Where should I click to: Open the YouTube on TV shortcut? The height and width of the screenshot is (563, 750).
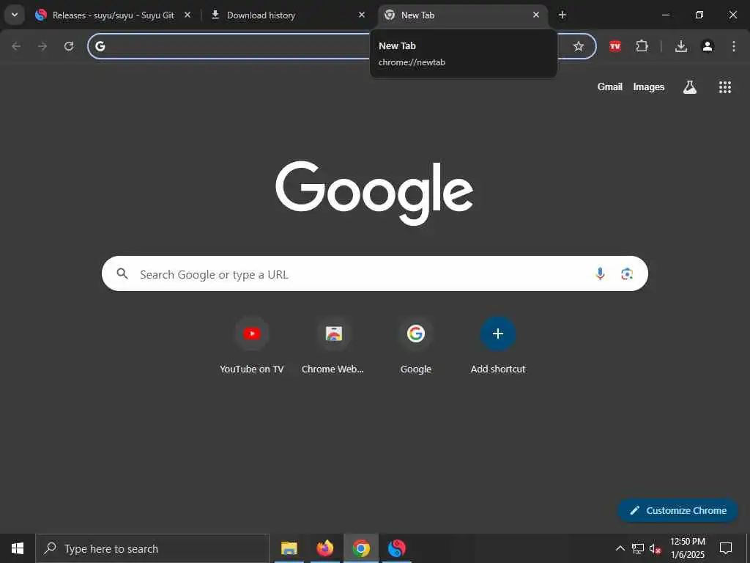(x=252, y=346)
